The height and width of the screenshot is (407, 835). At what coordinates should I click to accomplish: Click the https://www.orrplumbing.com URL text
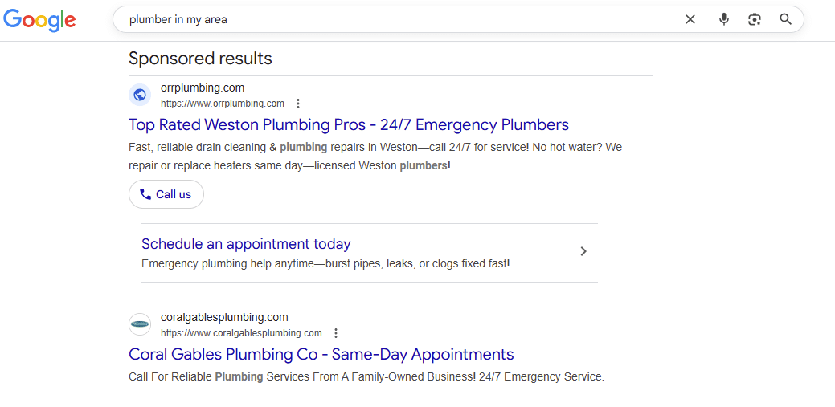(x=223, y=104)
